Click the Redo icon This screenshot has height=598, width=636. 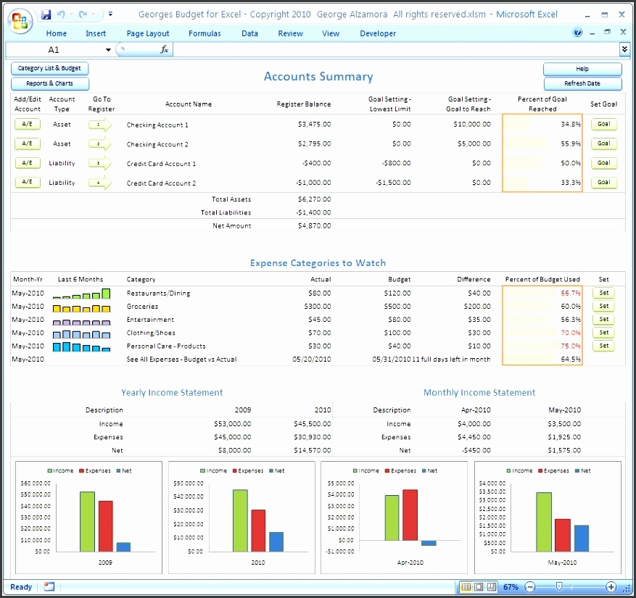pos(83,14)
